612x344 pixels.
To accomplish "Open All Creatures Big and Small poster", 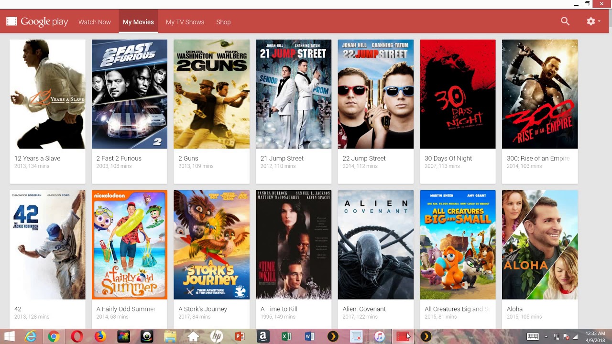I will pyautogui.click(x=458, y=245).
